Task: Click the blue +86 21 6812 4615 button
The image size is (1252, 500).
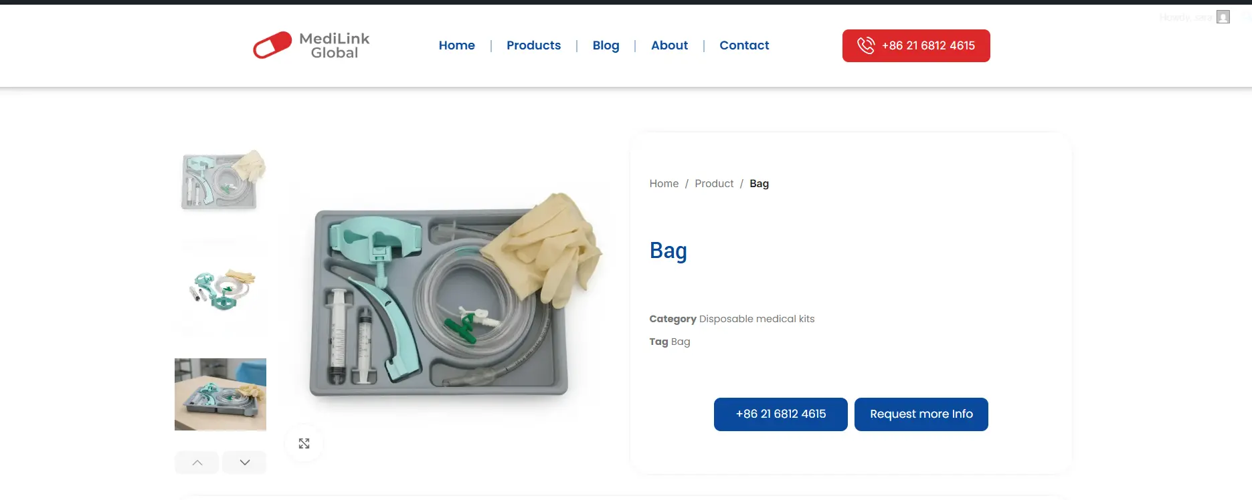Action: click(x=781, y=414)
